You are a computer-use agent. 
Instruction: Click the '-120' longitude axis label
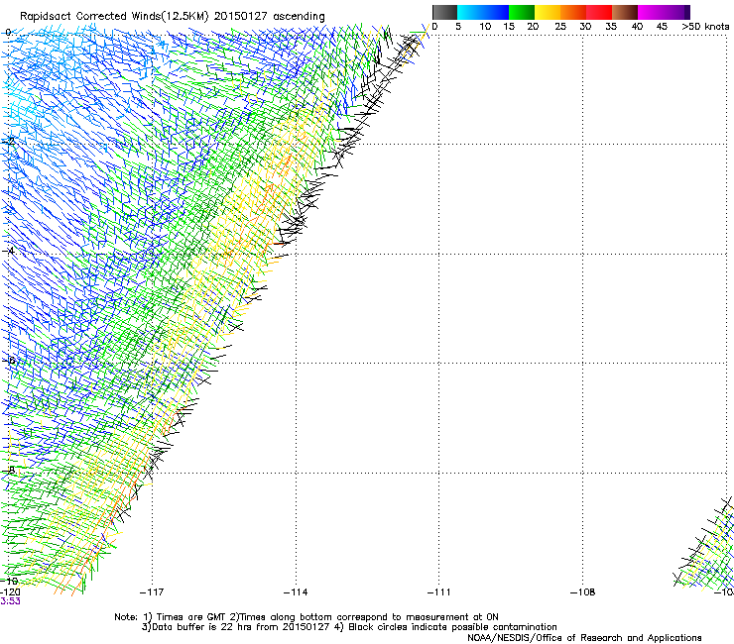[10, 592]
